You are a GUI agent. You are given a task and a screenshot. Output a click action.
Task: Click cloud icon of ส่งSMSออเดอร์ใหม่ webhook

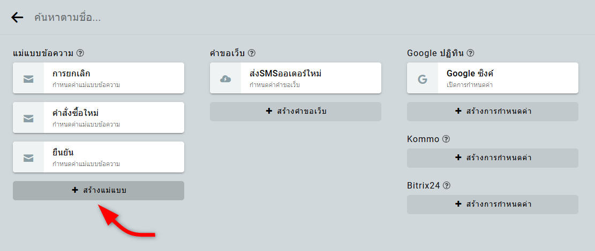(225, 79)
